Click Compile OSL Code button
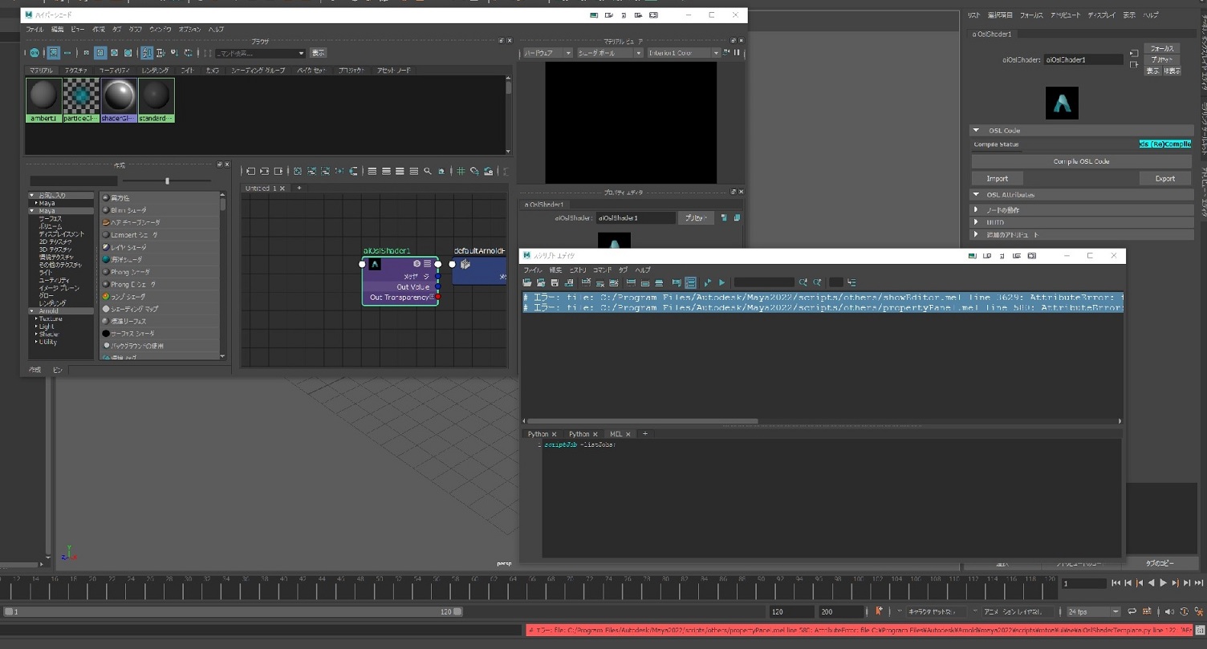This screenshot has width=1207, height=649. click(1081, 161)
